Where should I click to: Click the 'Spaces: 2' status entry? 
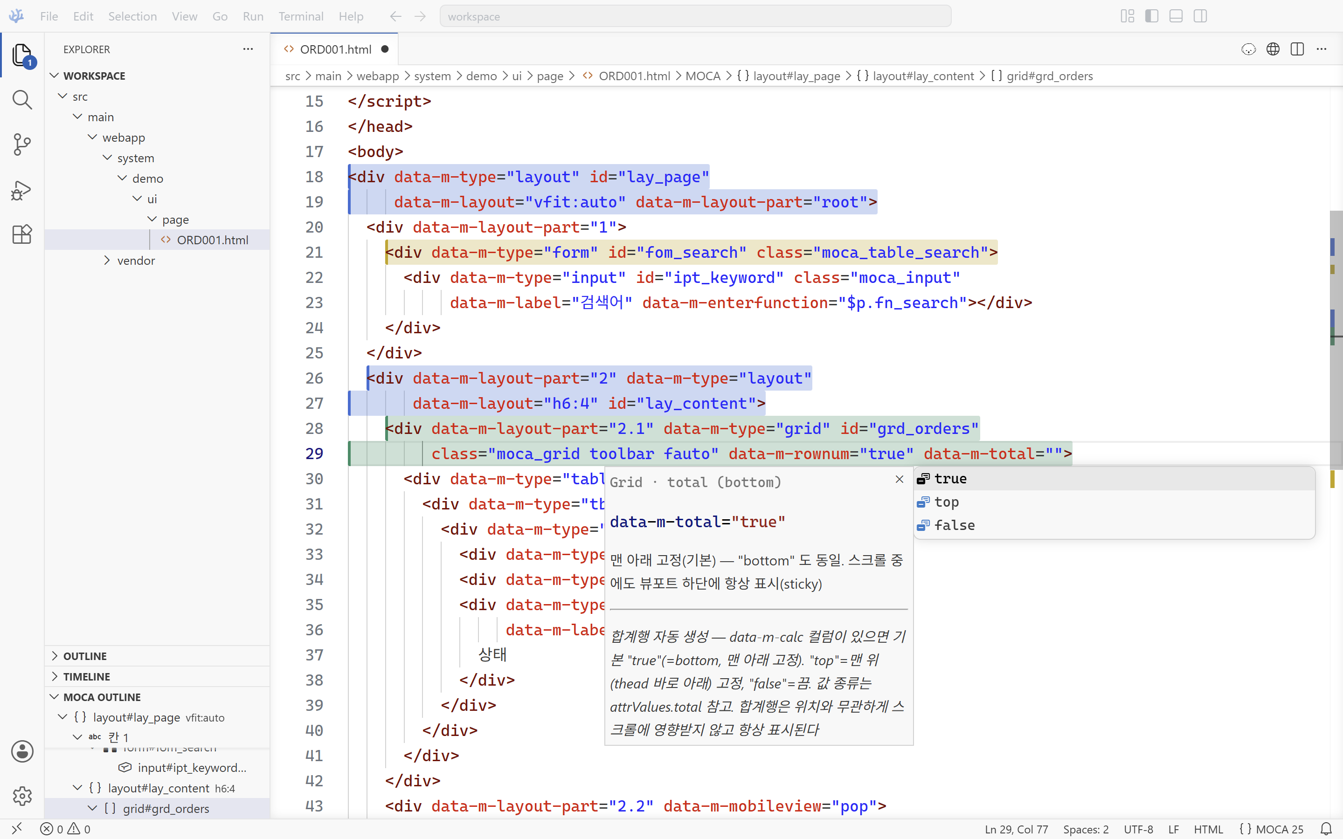(1086, 829)
